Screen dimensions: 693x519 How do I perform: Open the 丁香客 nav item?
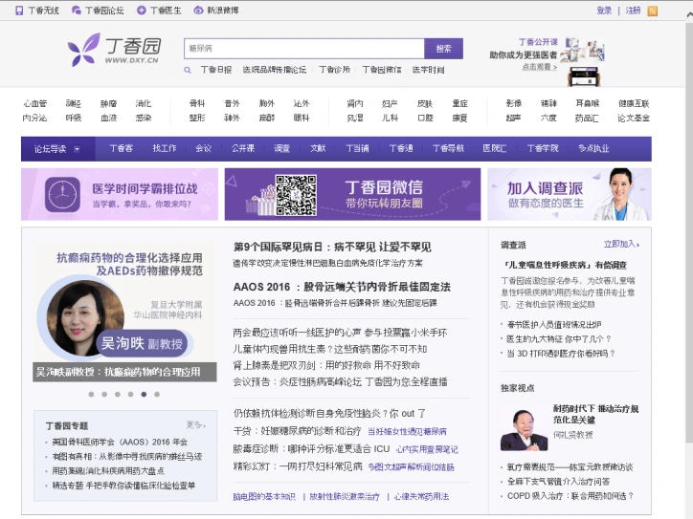122,148
